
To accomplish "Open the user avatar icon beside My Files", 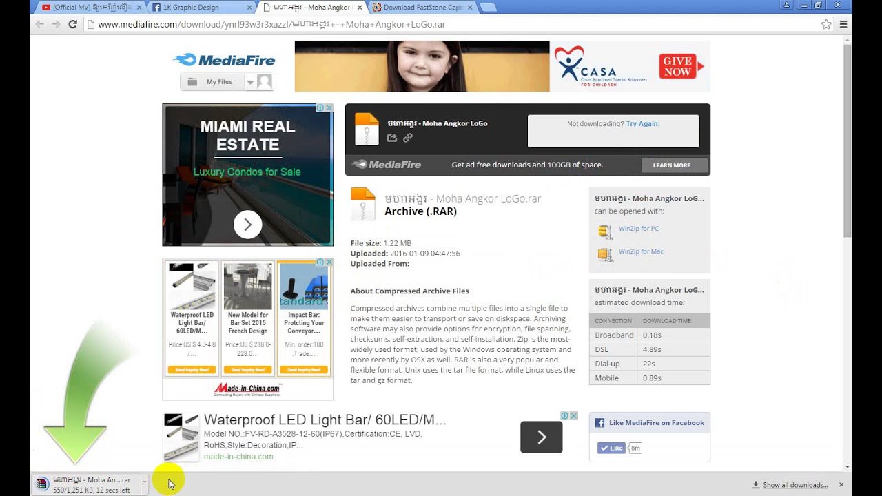I will (x=265, y=82).
